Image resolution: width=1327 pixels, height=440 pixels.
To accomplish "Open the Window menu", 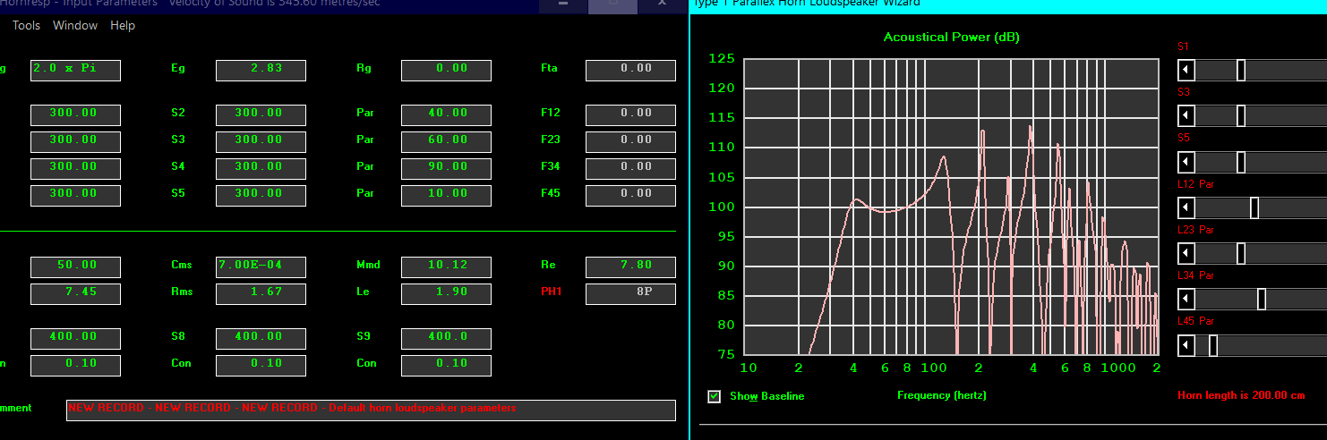I will pos(75,25).
